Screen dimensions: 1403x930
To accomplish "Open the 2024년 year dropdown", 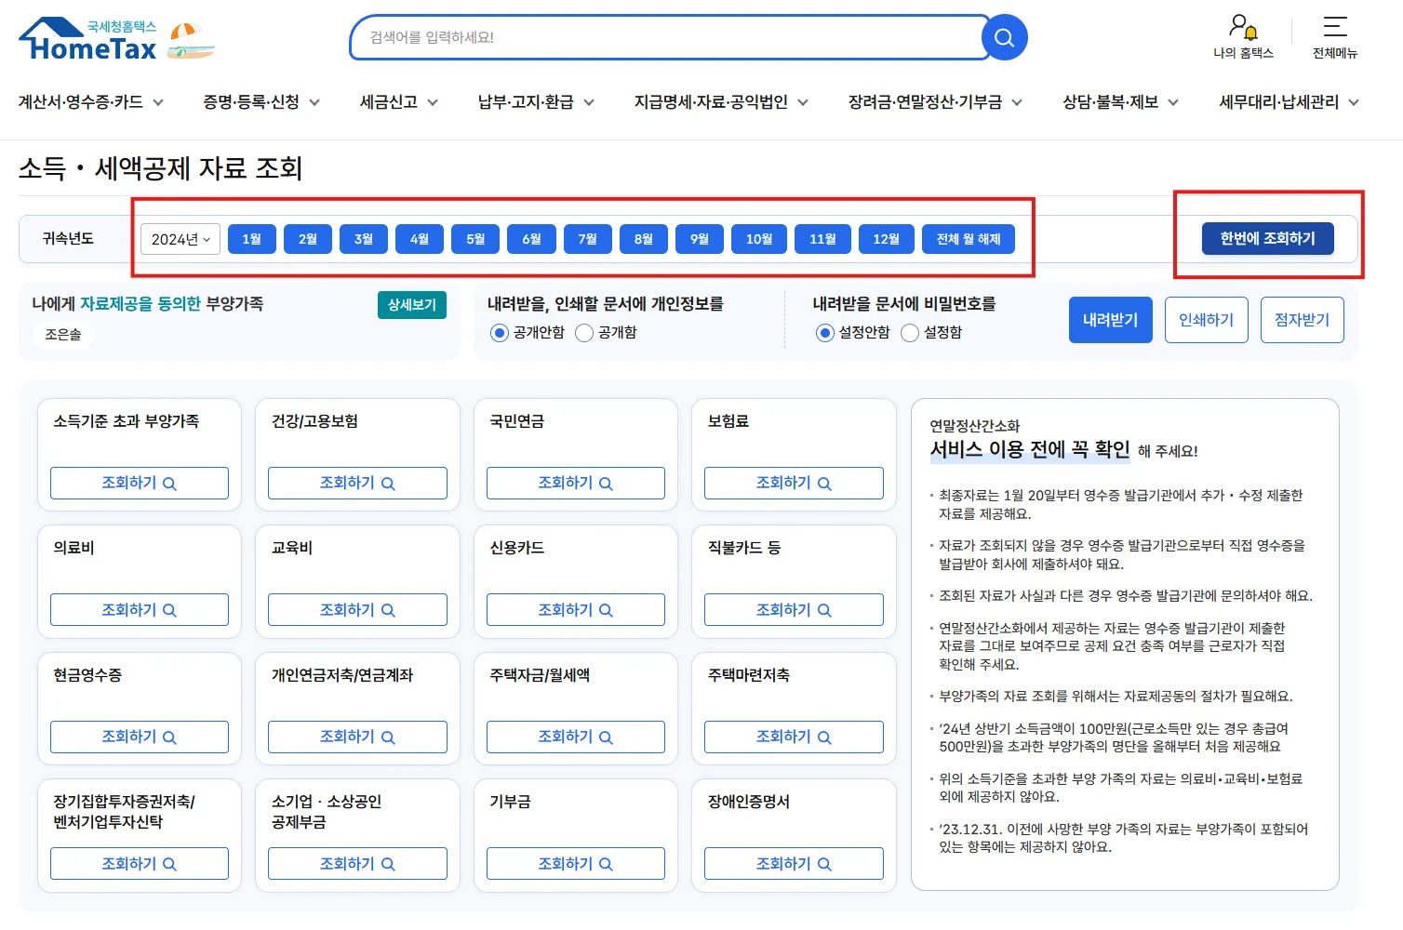I will (x=180, y=239).
